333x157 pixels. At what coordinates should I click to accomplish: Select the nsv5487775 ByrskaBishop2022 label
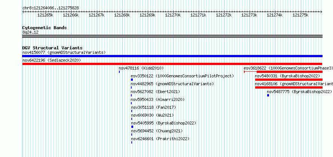299,92
